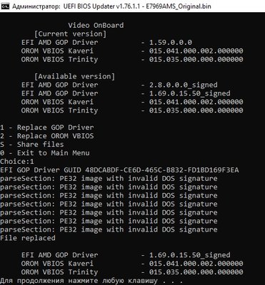
Task: Click the last parseSection warning line
Action: pyautogui.click(x=109, y=229)
